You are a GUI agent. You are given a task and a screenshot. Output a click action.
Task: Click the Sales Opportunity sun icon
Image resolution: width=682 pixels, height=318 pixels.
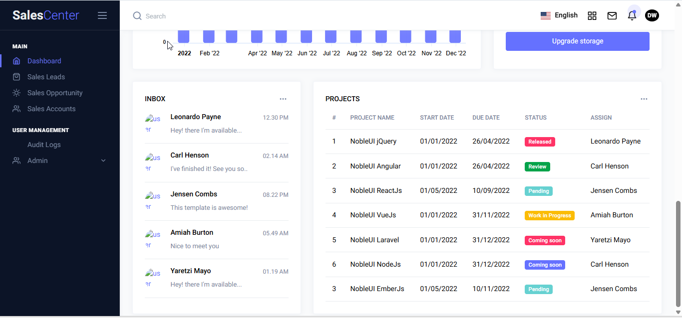tap(16, 93)
